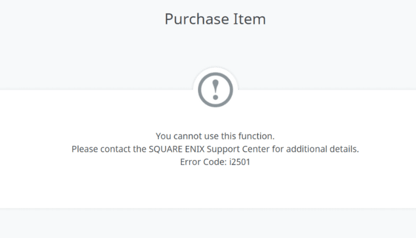Click the "Purchase Item" page heading
This screenshot has height=238, width=416.
215,19
